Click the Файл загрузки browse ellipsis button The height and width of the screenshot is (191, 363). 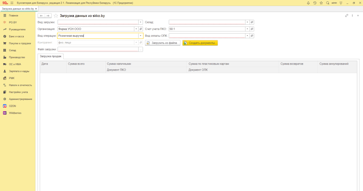[141, 49]
